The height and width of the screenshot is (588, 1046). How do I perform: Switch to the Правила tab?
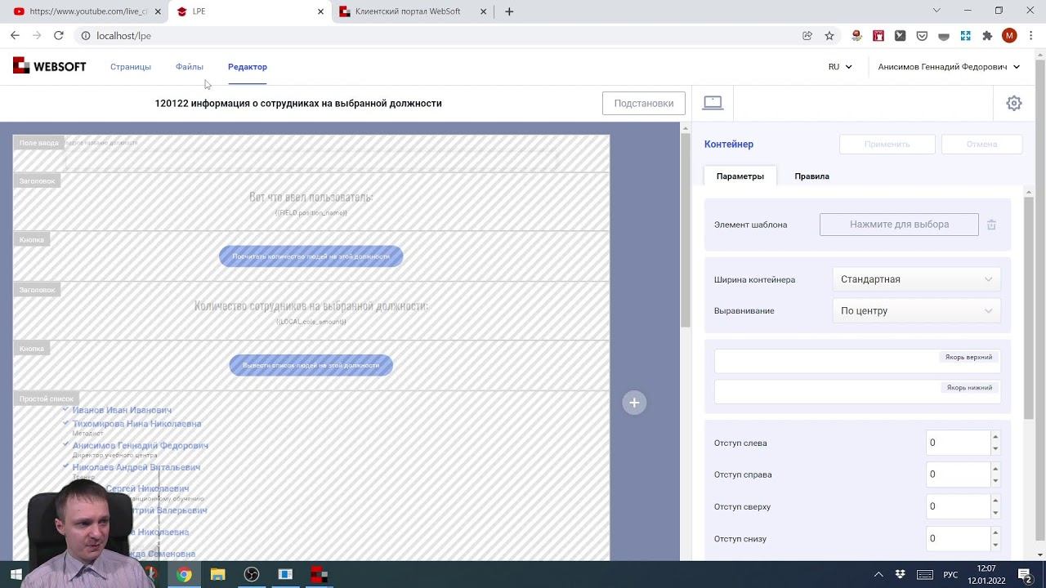(811, 176)
